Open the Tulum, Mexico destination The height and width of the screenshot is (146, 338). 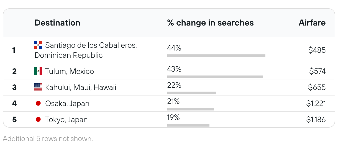[x=70, y=71]
